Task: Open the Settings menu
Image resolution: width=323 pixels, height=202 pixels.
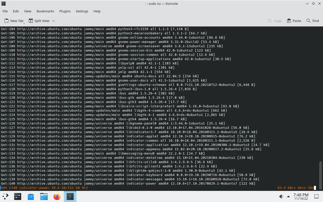Action: click(x=82, y=11)
